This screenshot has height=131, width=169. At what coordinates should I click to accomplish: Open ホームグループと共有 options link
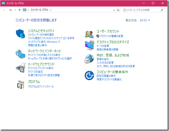(x=50, y=58)
